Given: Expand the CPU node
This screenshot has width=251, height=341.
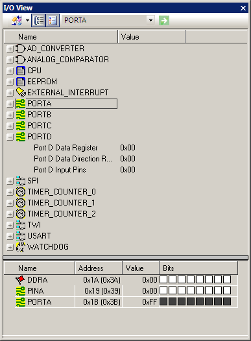Looking at the screenshot, I should (10, 71).
